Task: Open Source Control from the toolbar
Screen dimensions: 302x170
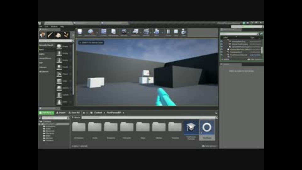Action: click(91, 32)
